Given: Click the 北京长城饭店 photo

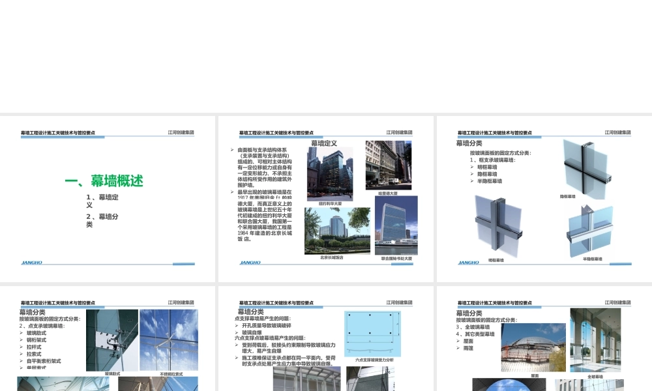Looking at the screenshot, I should pos(337,231).
